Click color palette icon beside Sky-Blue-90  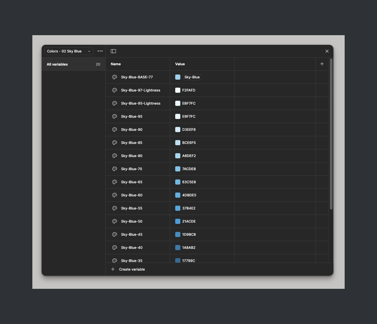coord(115,130)
